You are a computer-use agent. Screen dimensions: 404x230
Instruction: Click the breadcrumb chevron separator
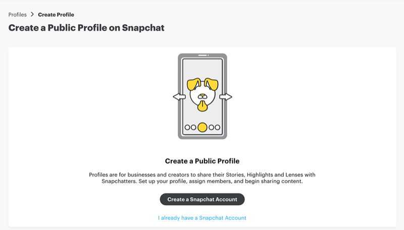[x=32, y=15]
